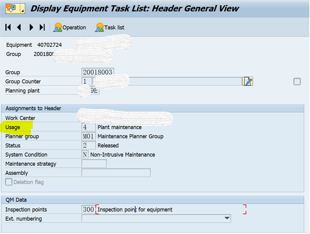Enable the checkbox beside the Group Counter row
The width and height of the screenshot is (310, 234).
tap(297, 81)
